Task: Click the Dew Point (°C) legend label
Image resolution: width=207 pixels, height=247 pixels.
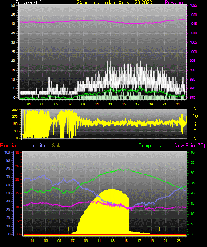Action: click(x=190, y=146)
